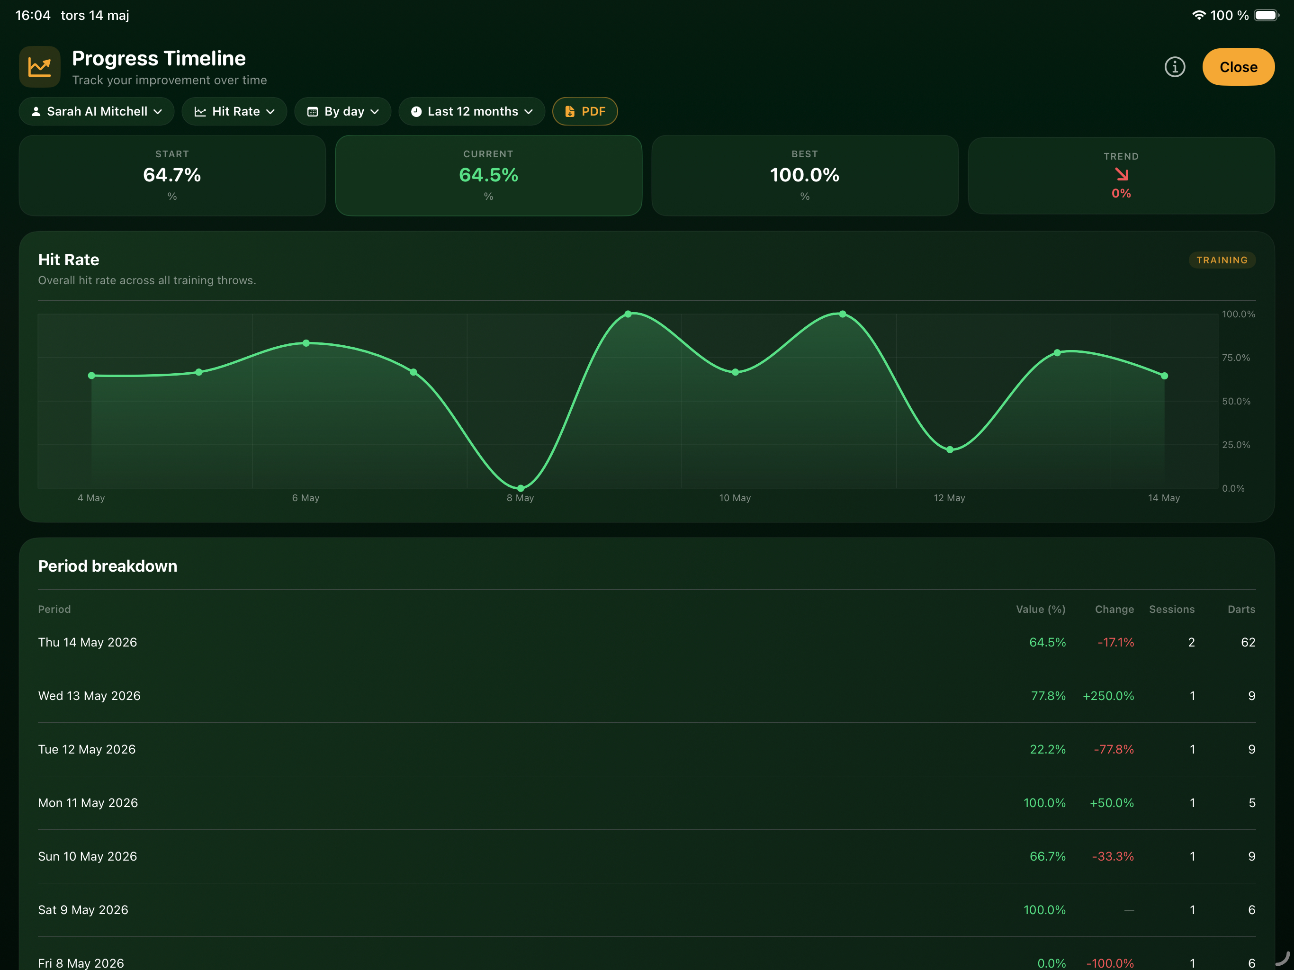Select the TREND 0% card
Image resolution: width=1294 pixels, height=970 pixels.
pos(1121,176)
